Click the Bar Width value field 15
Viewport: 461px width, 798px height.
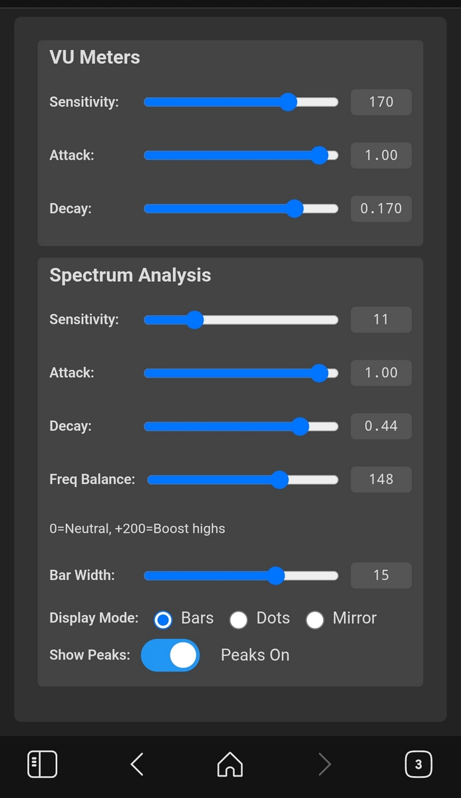click(381, 575)
